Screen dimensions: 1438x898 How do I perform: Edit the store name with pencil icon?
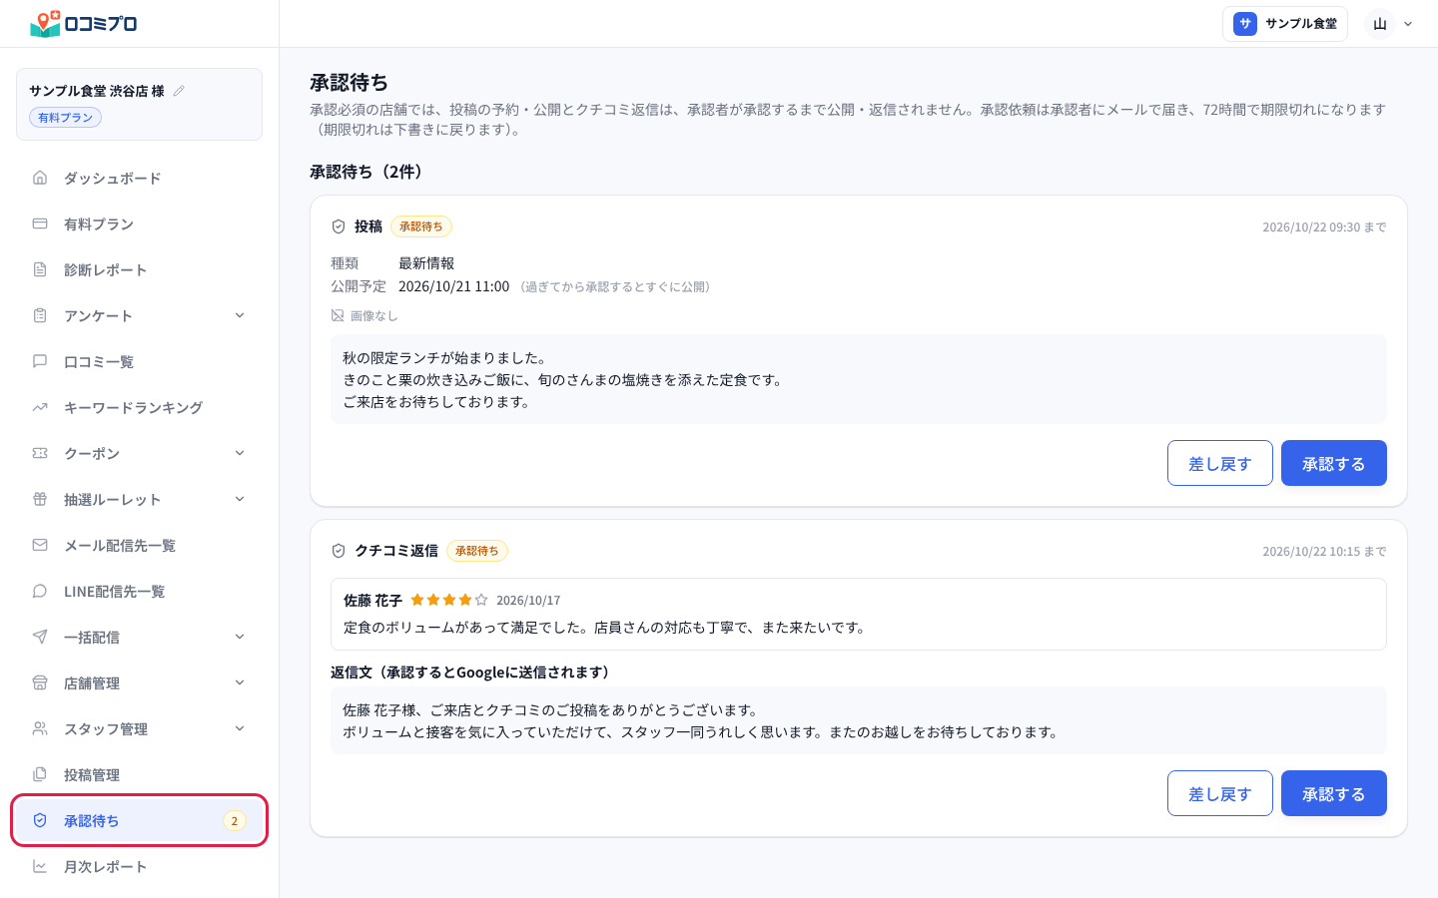(x=179, y=91)
